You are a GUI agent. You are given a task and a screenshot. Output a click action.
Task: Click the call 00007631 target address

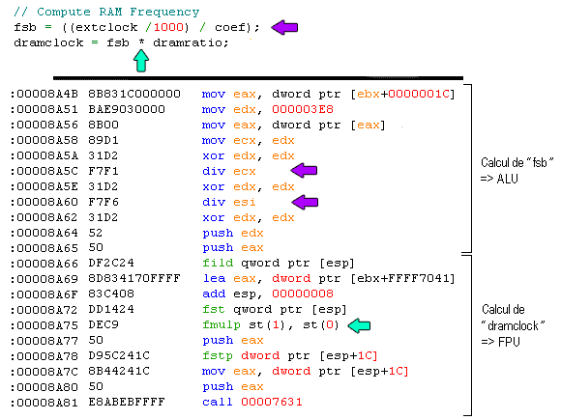(x=272, y=403)
